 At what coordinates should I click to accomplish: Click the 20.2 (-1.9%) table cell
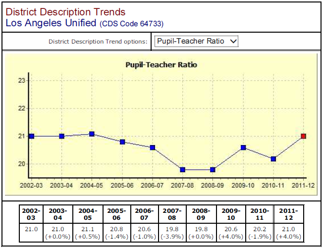point(259,233)
